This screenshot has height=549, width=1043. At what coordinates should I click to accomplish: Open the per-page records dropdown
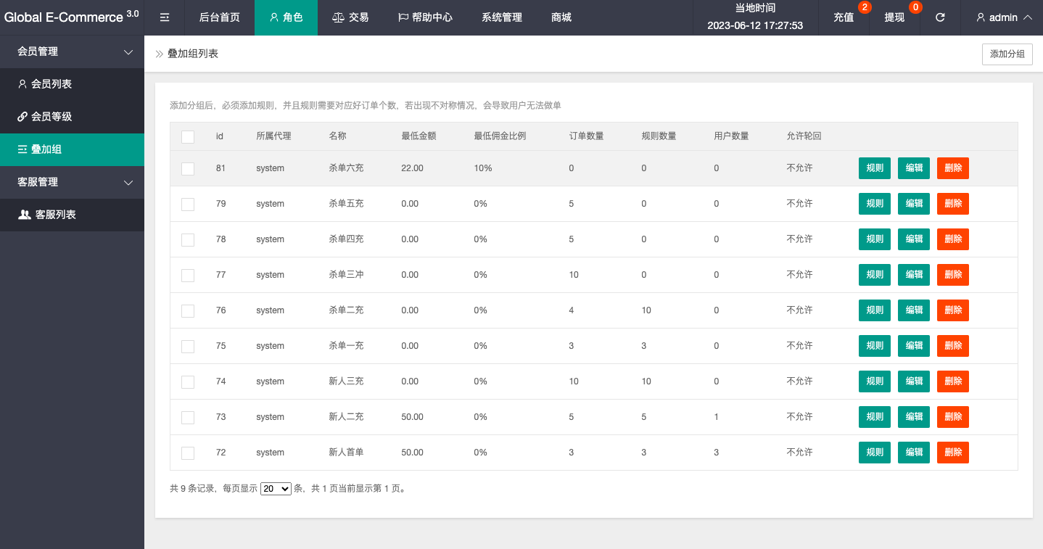tap(276, 489)
